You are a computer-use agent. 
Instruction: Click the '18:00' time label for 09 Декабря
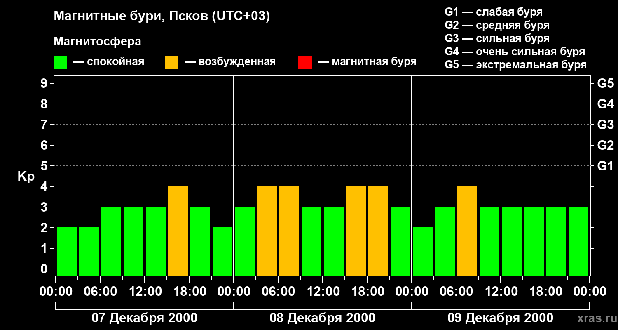(545, 292)
